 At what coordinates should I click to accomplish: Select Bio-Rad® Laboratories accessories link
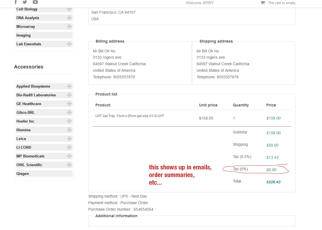click(36, 95)
